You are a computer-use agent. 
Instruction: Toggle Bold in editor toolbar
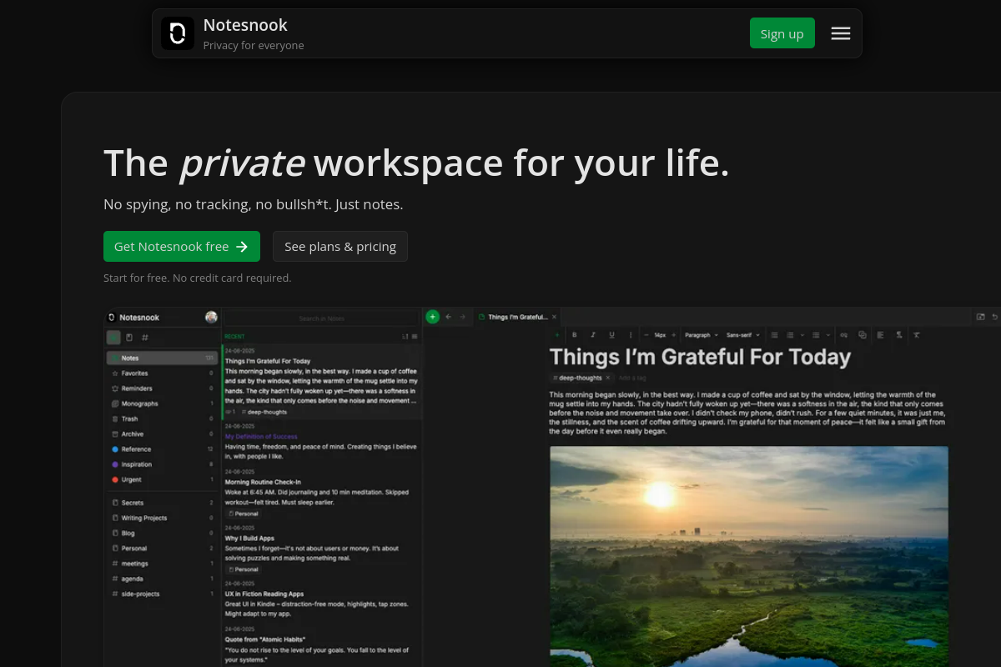click(x=574, y=335)
